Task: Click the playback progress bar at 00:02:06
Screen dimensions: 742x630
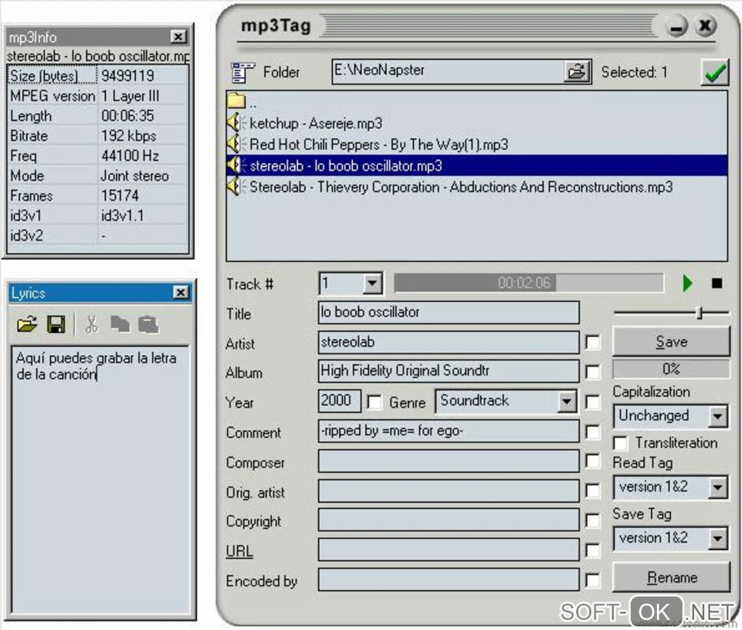Action: point(529,283)
